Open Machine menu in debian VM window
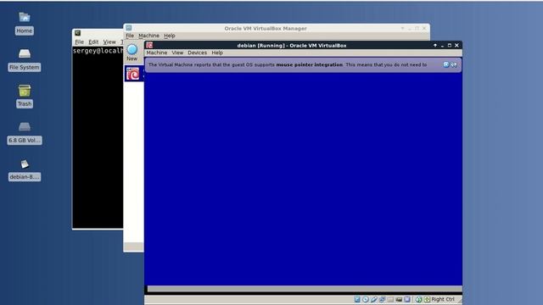543x305 pixels. pos(156,53)
